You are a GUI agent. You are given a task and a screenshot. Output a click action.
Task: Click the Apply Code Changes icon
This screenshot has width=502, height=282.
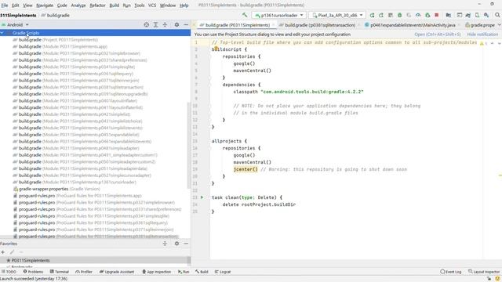tap(391, 15)
